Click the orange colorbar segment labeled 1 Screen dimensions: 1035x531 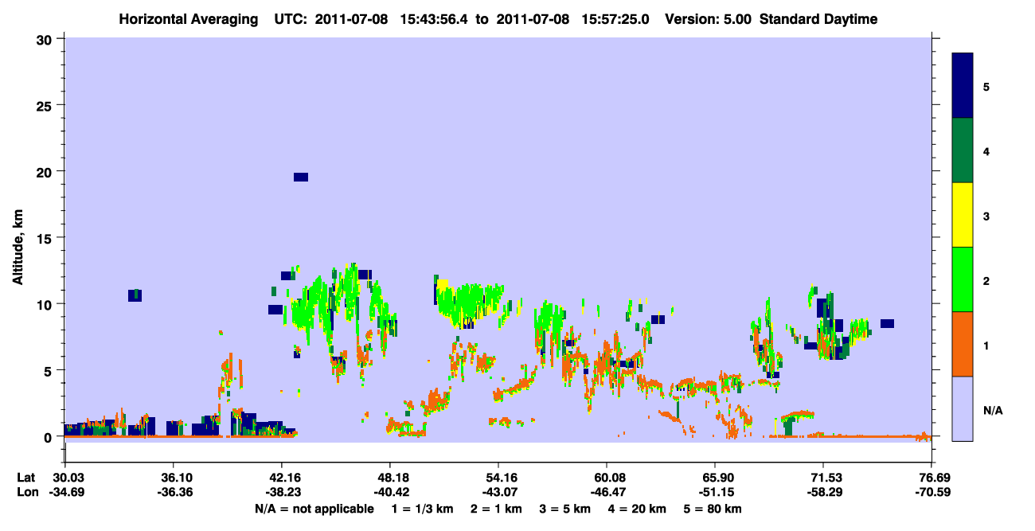[x=963, y=344]
